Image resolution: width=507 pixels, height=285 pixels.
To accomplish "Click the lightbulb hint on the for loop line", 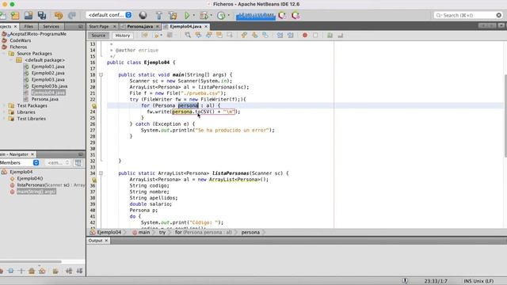I will pyautogui.click(x=93, y=105).
